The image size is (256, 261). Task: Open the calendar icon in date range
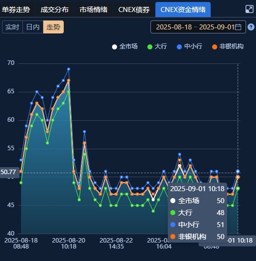pos(238,27)
